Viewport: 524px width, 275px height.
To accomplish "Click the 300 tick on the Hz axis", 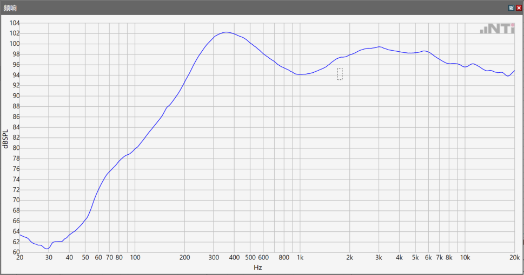I will pos(214,258).
